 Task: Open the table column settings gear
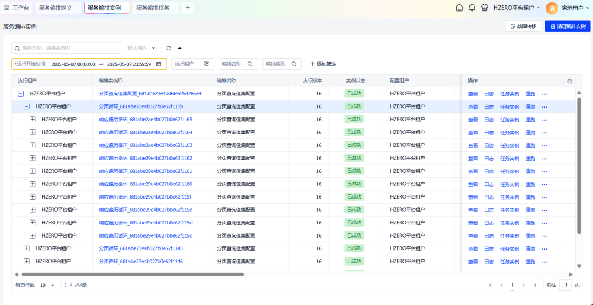[569, 81]
